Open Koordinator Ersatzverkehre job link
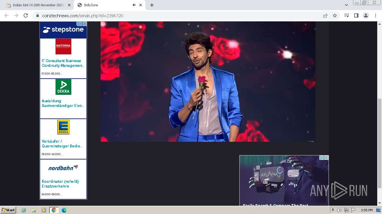382x214 pixels. pos(60,184)
